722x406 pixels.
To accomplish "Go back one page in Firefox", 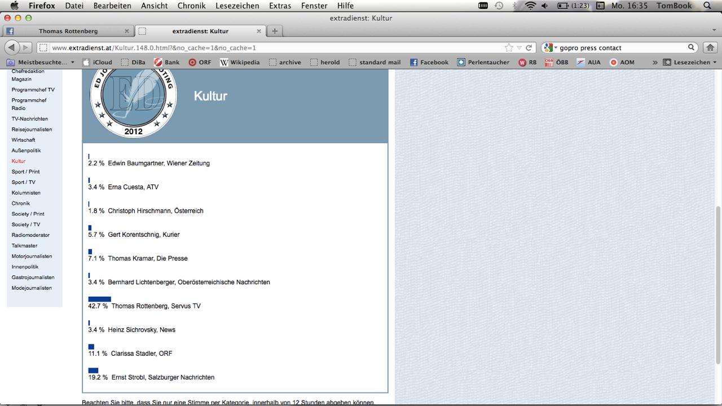I will click(12, 47).
